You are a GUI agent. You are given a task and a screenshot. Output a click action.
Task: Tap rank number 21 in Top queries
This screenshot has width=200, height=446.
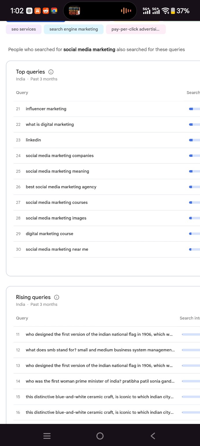(x=18, y=109)
